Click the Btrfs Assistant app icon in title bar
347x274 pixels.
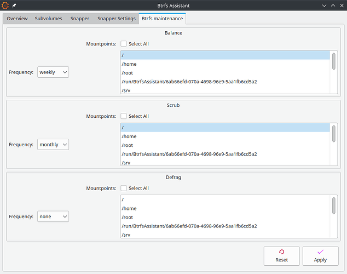point(5,5)
